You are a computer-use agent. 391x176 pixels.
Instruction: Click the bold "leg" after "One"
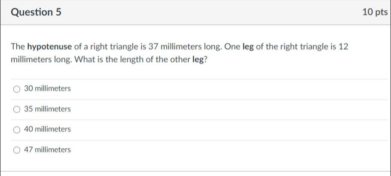(248, 47)
